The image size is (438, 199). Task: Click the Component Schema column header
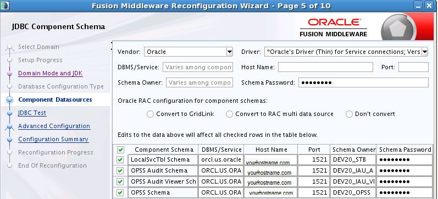164,150
